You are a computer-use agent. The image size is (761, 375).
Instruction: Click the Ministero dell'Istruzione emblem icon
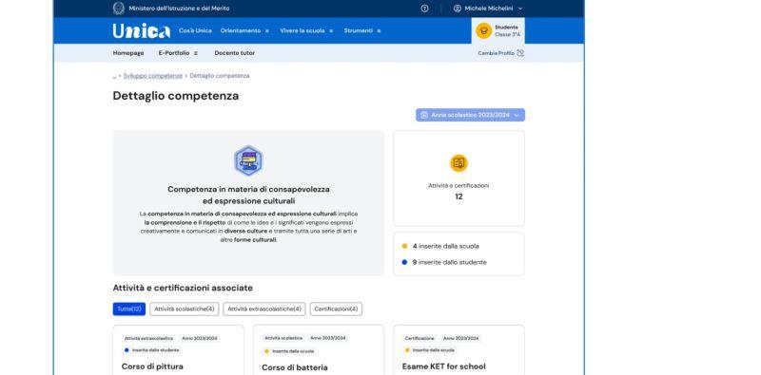pyautogui.click(x=118, y=9)
